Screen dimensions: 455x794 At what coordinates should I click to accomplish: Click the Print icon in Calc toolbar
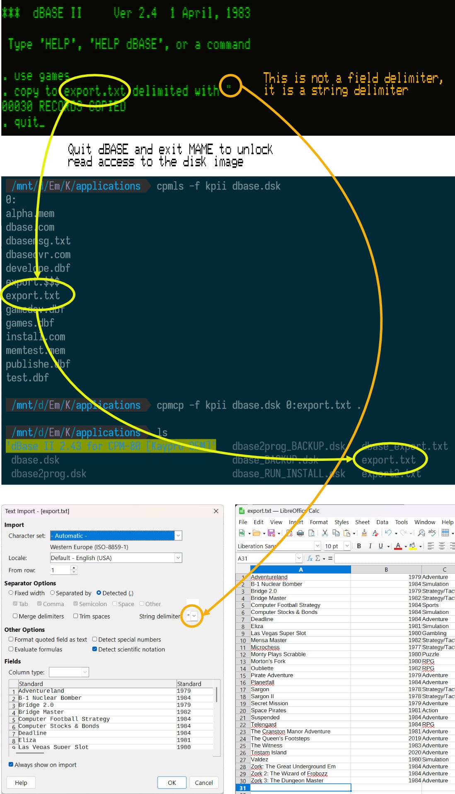click(300, 533)
